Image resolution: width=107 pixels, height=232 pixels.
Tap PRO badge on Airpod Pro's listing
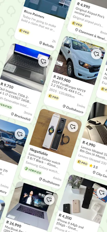(77, 24)
